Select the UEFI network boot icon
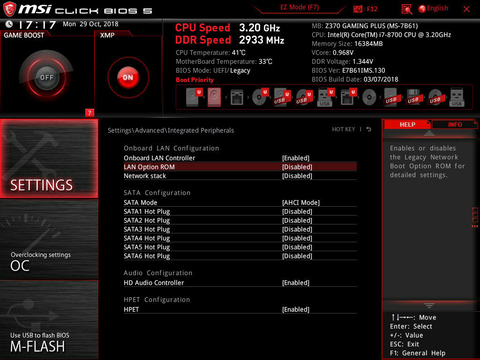Image resolution: width=480 pixels, height=360 pixels. [x=348, y=97]
